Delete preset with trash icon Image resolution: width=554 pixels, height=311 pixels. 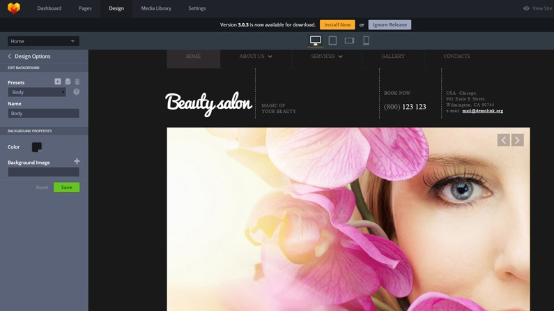tap(77, 82)
